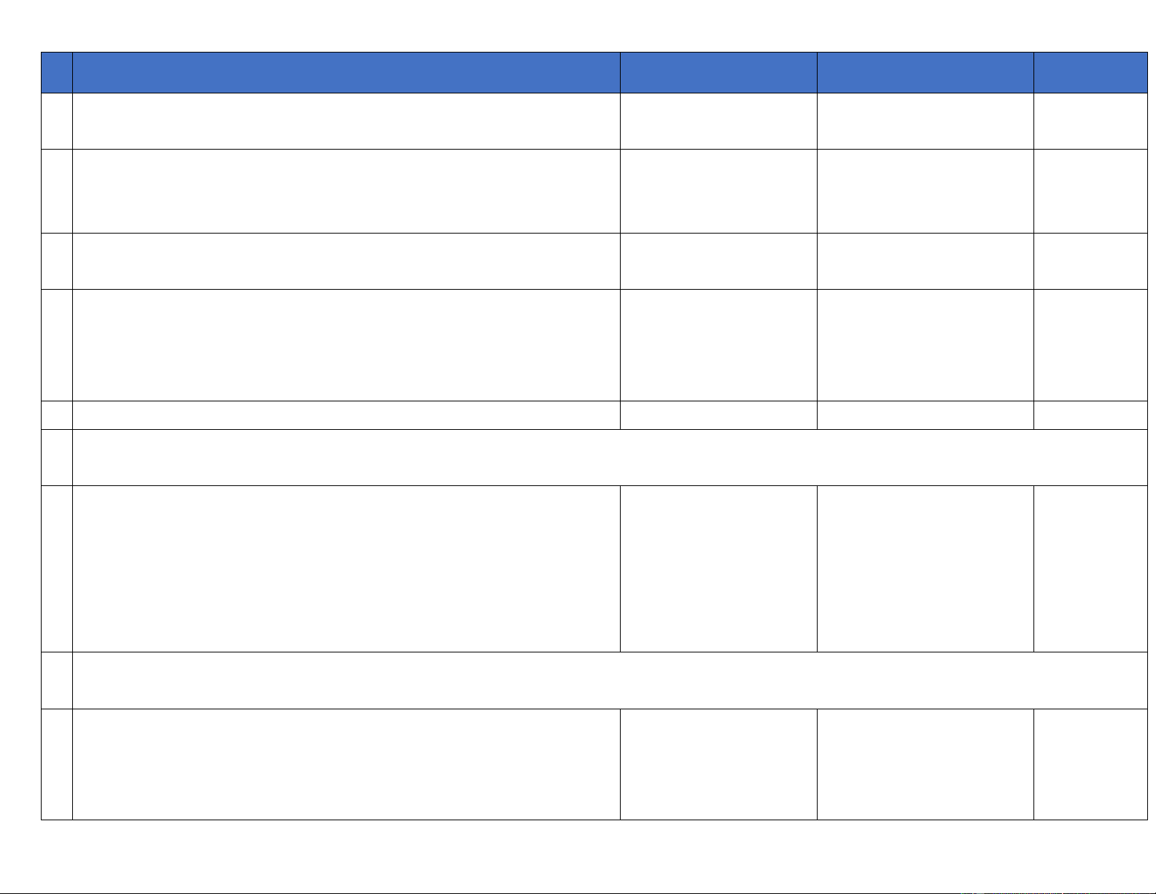
Task: Select last-column cell in first body row
Action: coord(1090,121)
